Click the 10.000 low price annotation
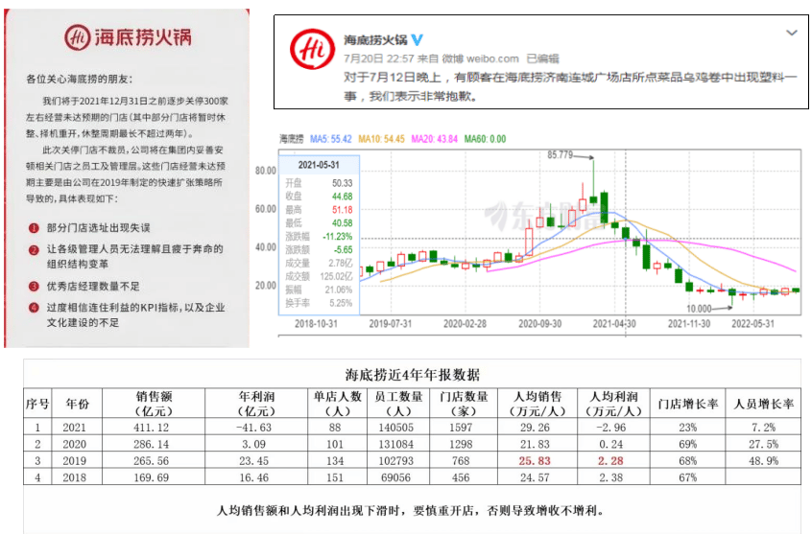This screenshot has height=534, width=812. click(699, 309)
